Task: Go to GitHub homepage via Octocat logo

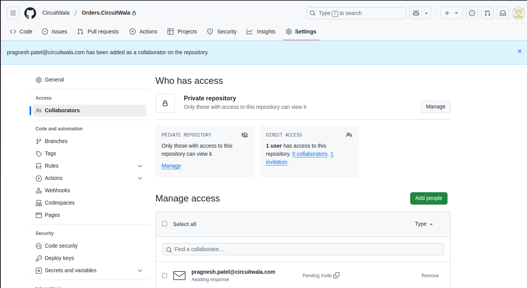Action: click(x=30, y=13)
